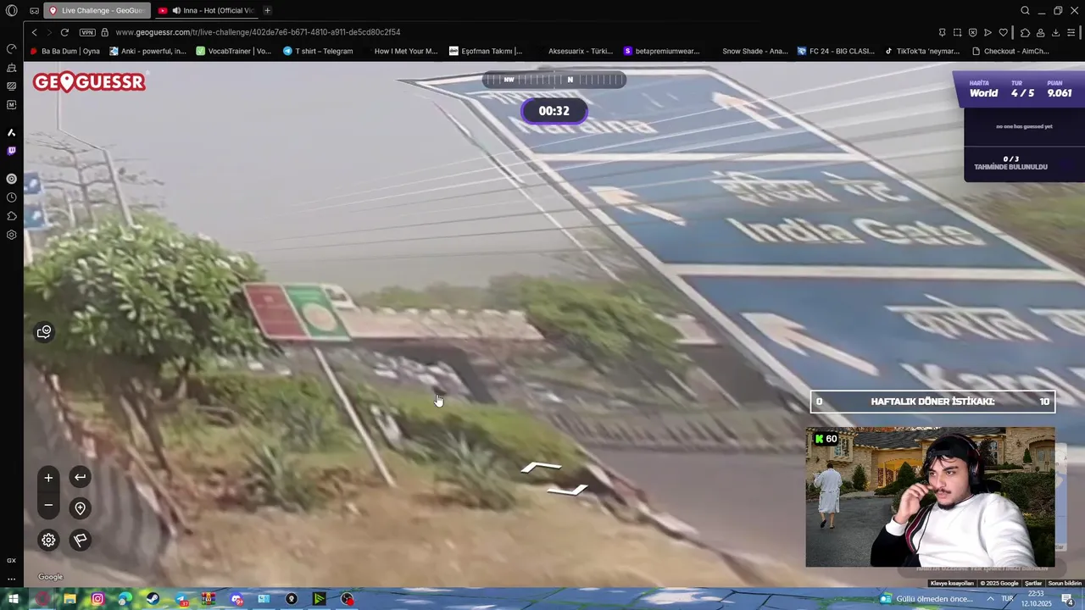Screen dimensions: 1085x610
Task: Open the Aria AI sidebar icon
Action: pos(12,132)
